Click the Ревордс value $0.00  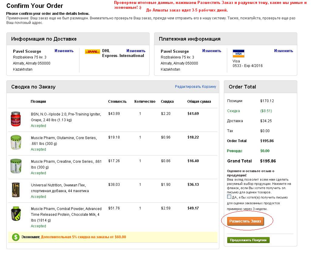tap(265, 151)
